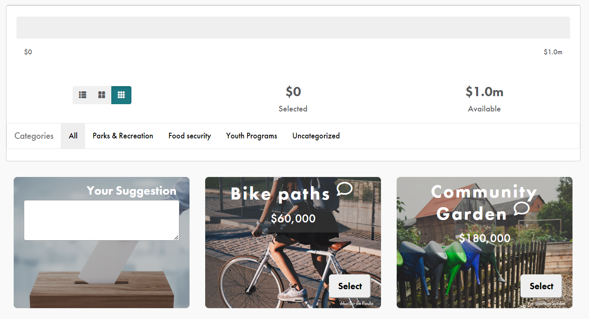589x319 pixels.
Task: Filter by Food security category
Action: click(x=189, y=136)
